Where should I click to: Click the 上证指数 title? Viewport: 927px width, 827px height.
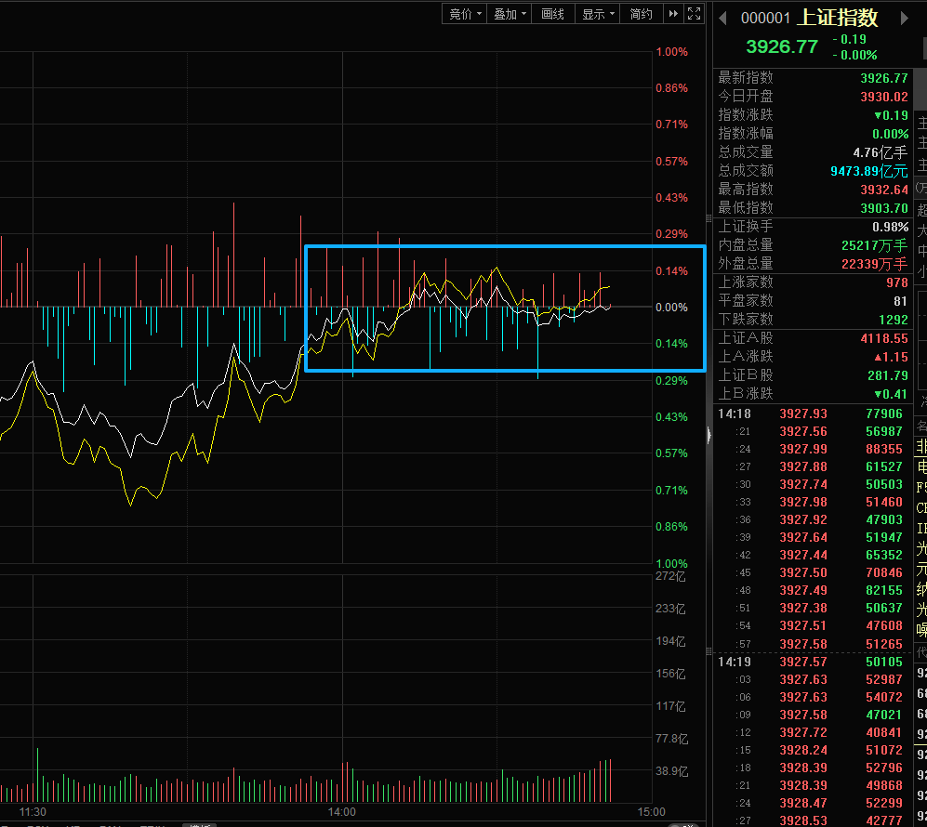coord(837,18)
